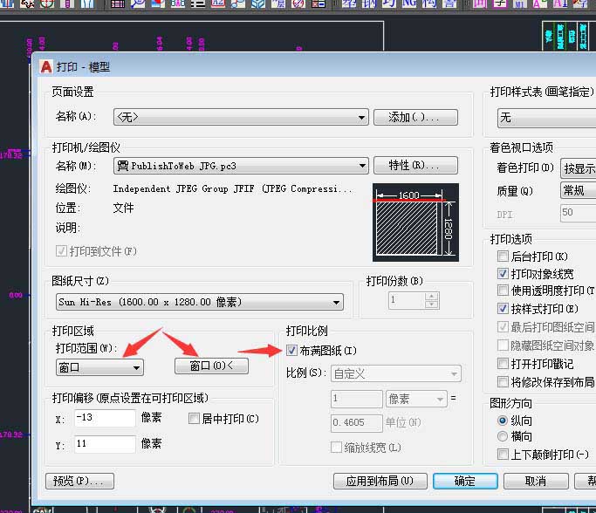Image resolution: width=596 pixels, height=513 pixels.
Task: Toggle the 最后打印图纸空间 checkbox
Action: pyautogui.click(x=503, y=326)
